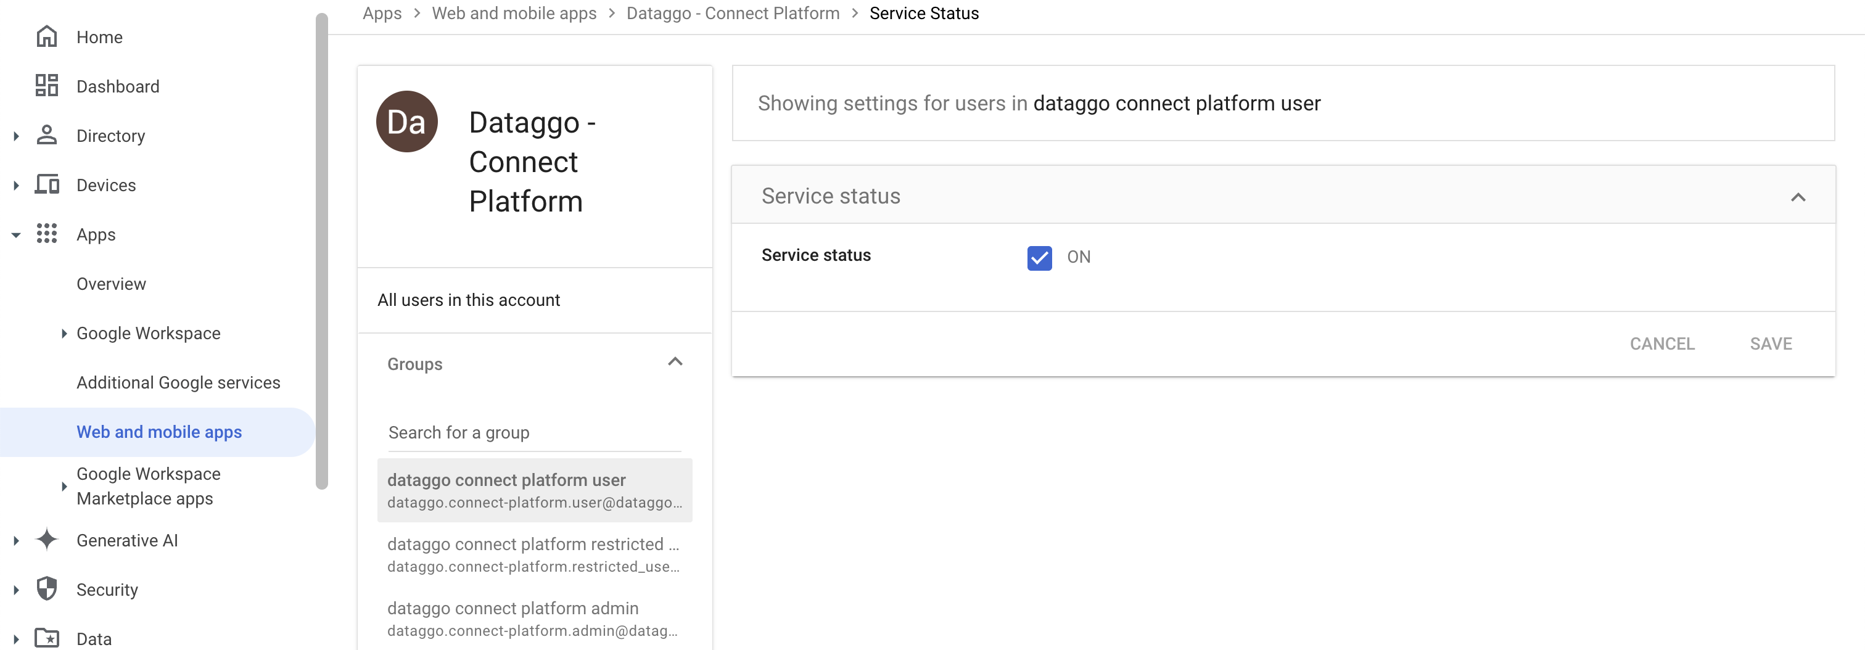Click the Home icon in the sidebar

click(x=46, y=36)
